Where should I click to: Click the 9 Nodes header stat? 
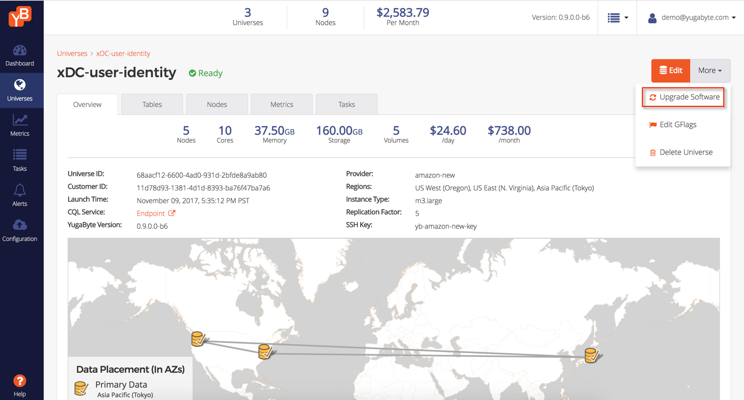[325, 17]
